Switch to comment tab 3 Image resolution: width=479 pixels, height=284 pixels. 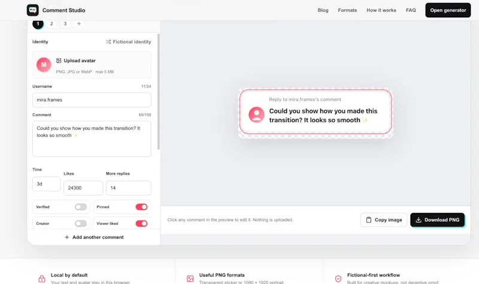coord(65,23)
